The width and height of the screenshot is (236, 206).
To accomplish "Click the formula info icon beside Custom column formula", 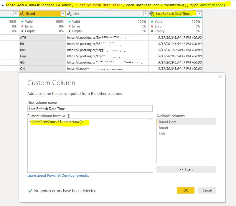I will [x=68, y=116].
